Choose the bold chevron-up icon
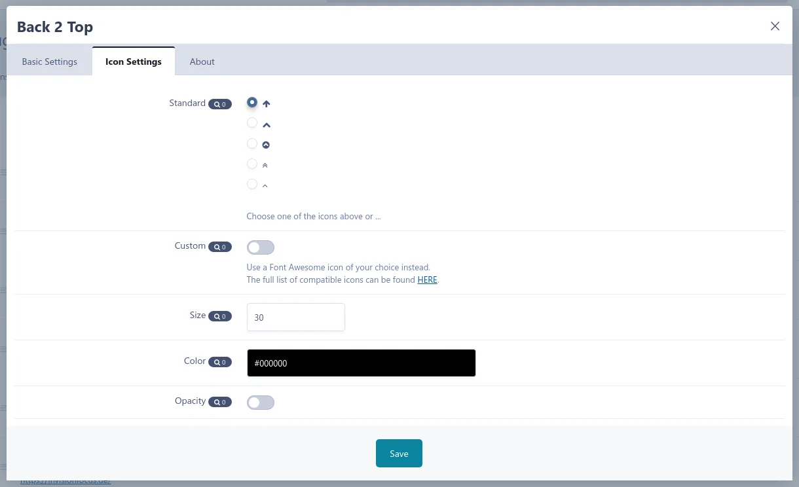This screenshot has width=799, height=487. tap(252, 123)
